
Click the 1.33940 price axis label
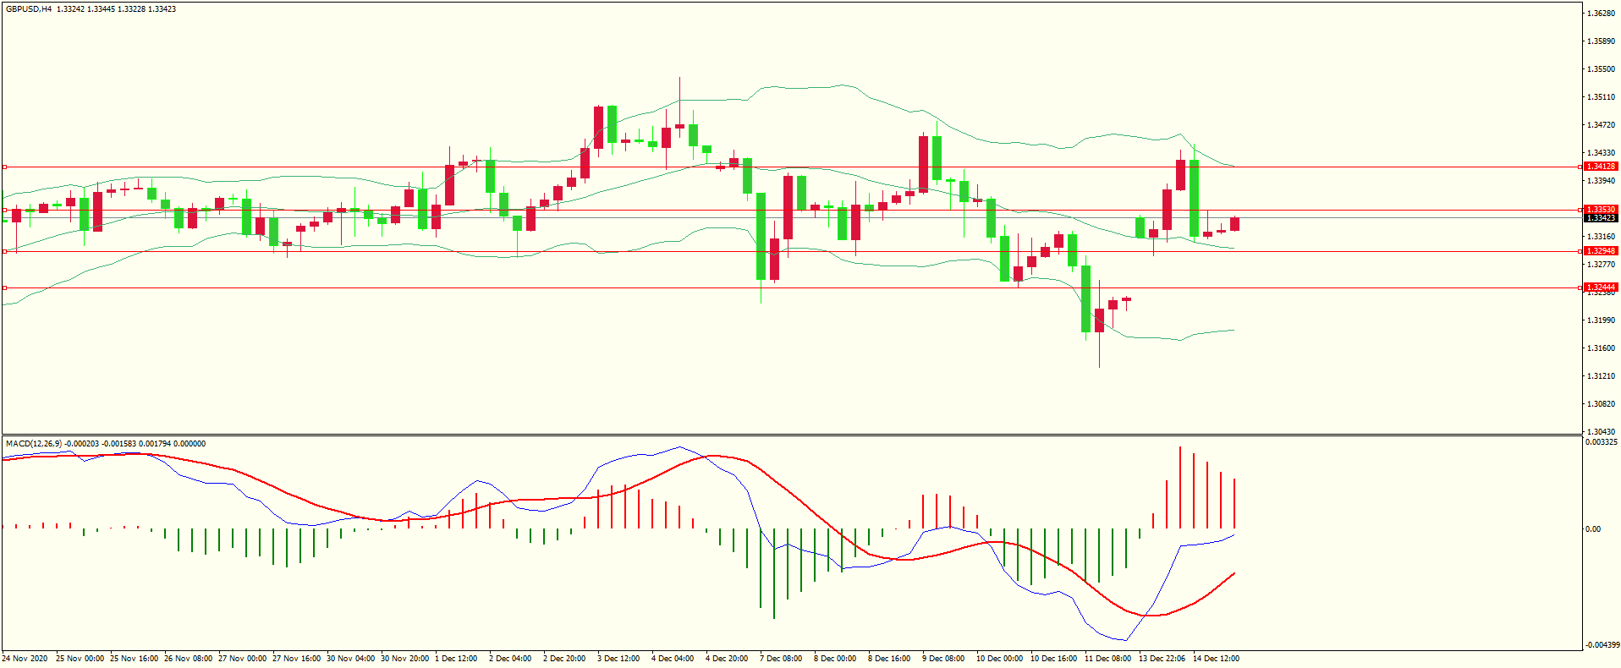click(x=1601, y=181)
